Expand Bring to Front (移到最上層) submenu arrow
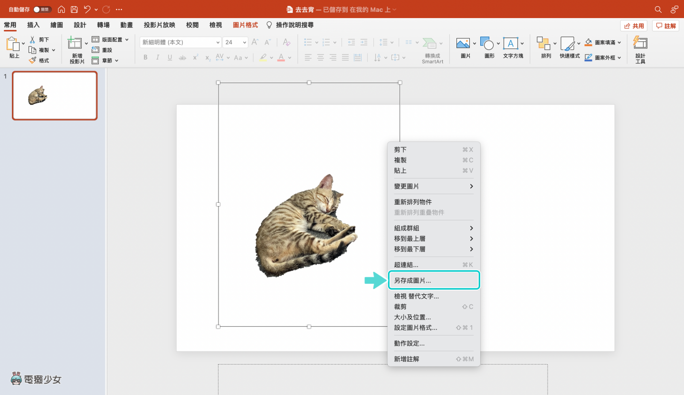The image size is (684, 395). [x=471, y=238]
